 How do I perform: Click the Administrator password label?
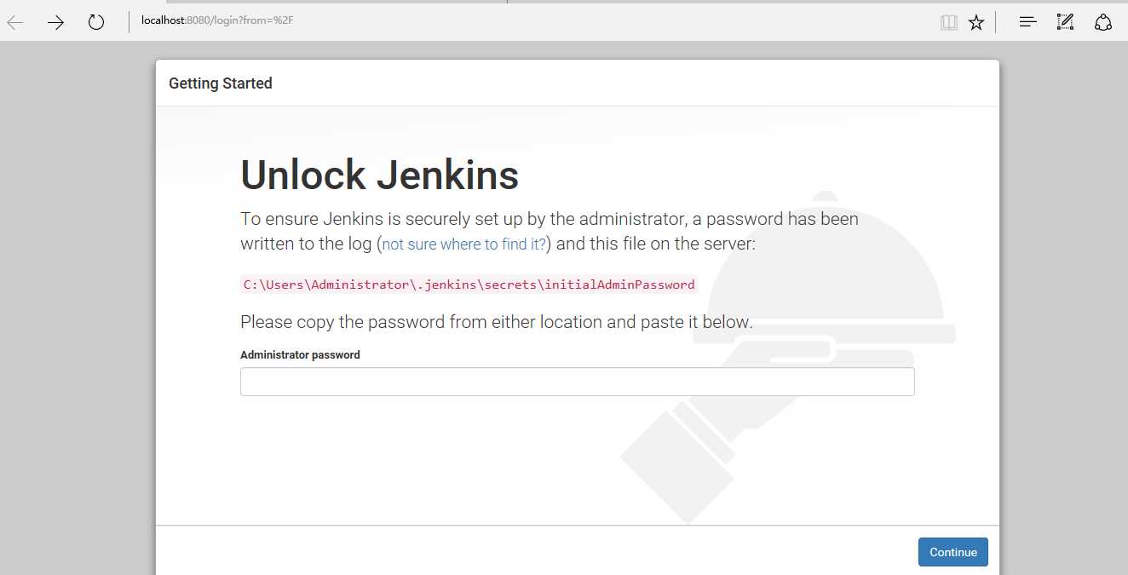[x=300, y=355]
